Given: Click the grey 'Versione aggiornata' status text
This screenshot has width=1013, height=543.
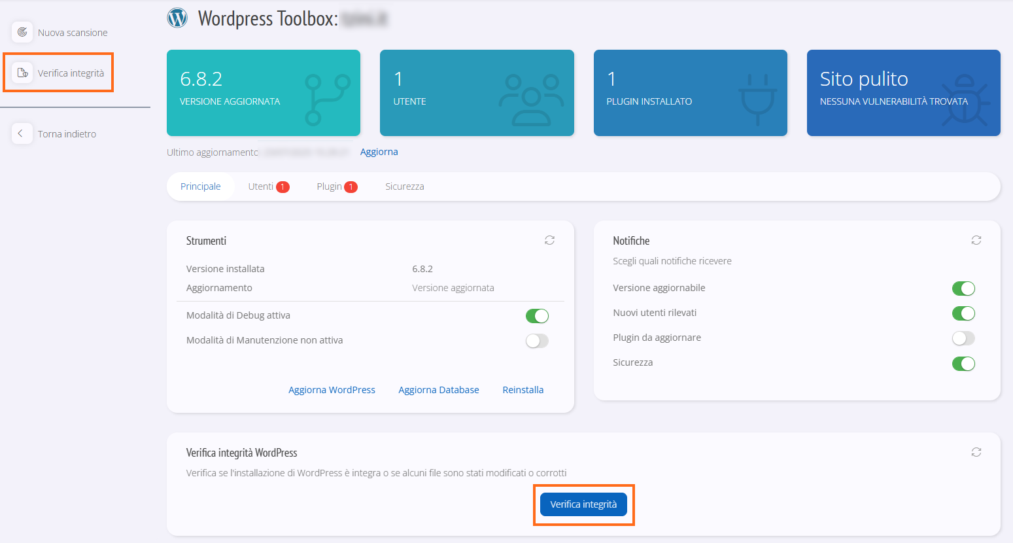Looking at the screenshot, I should (x=453, y=288).
